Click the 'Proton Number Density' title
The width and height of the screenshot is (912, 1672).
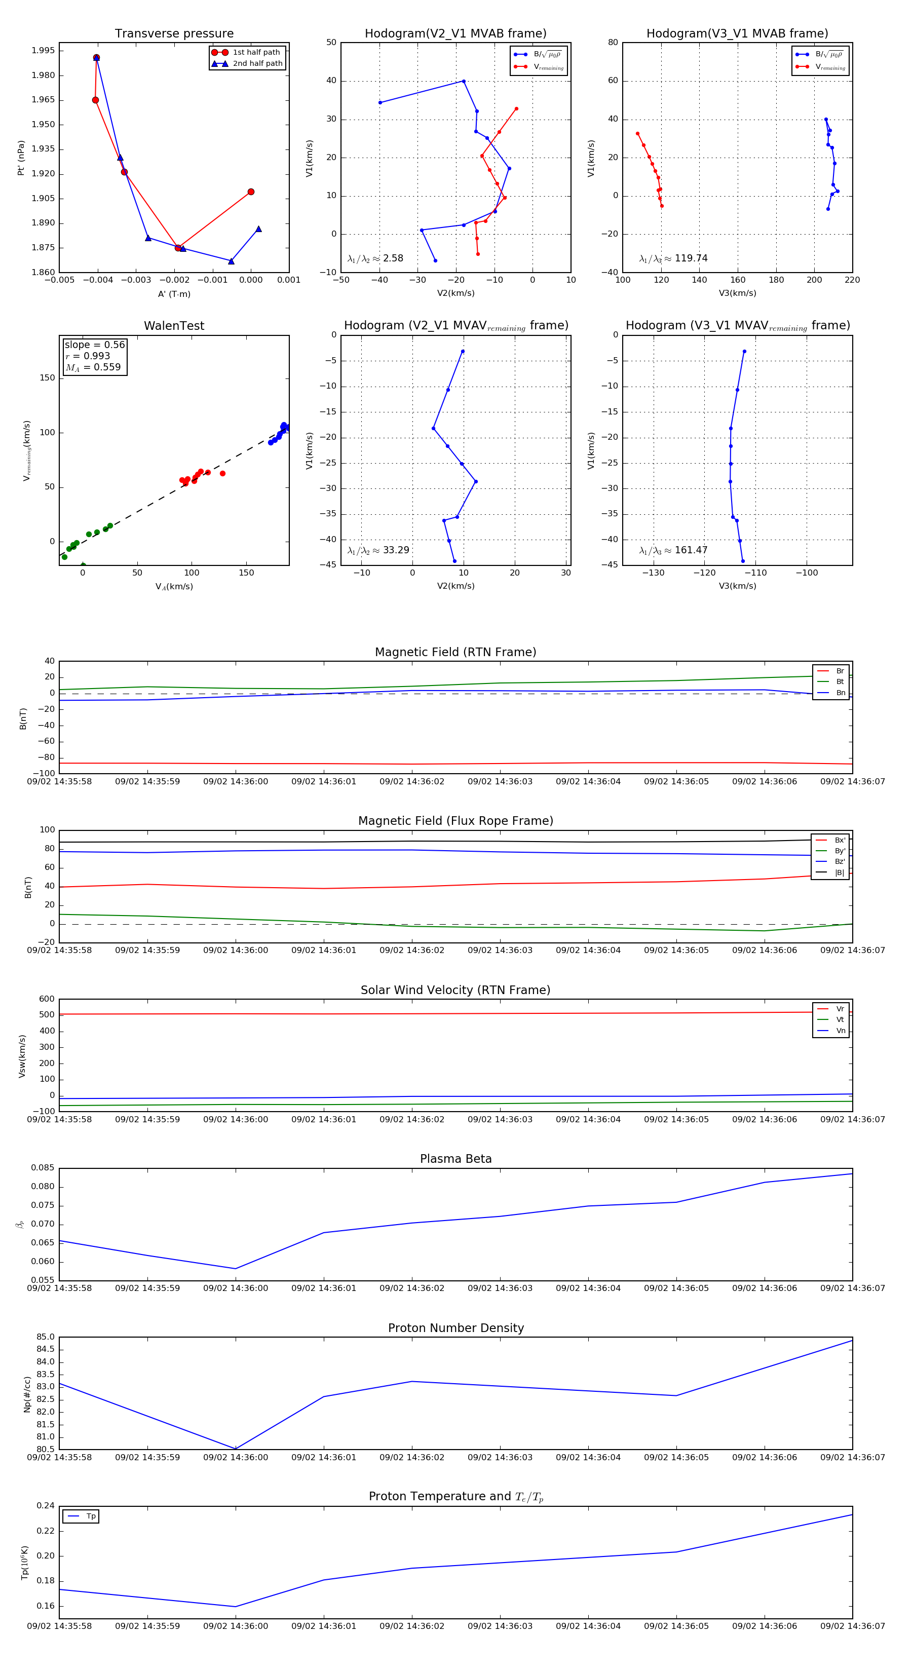[x=455, y=1328]
